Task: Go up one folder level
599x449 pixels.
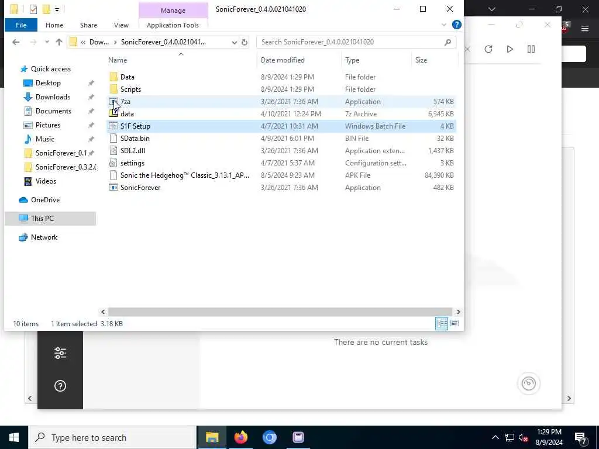Action: (x=59, y=42)
